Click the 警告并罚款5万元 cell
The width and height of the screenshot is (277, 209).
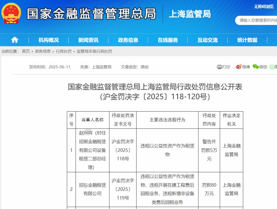(x=209, y=150)
